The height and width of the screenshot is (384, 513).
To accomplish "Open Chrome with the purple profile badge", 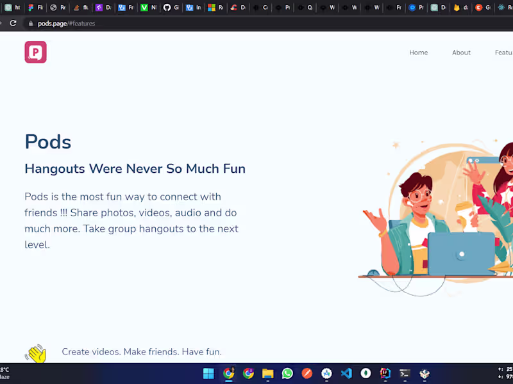I will 248,373.
